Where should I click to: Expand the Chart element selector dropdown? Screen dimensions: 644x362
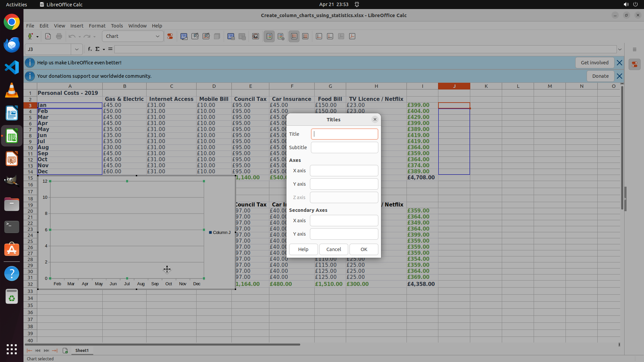158,36
